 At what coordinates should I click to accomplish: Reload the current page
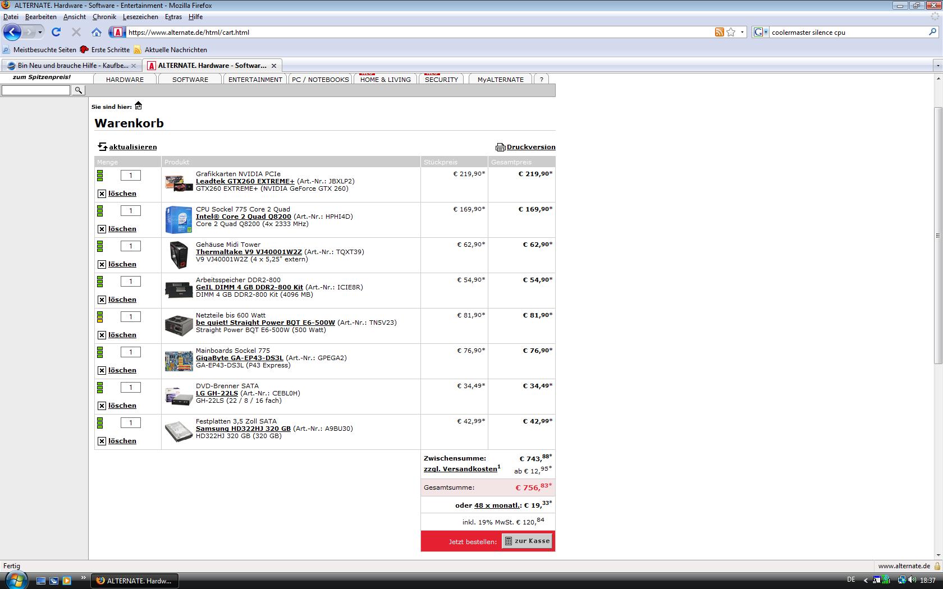tap(56, 32)
